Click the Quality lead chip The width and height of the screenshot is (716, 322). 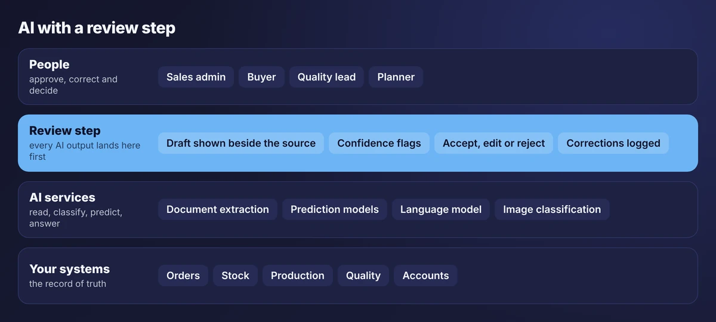(326, 77)
